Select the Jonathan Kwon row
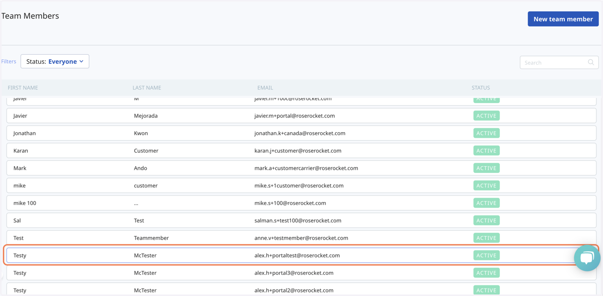This screenshot has height=296, width=603. [301, 133]
